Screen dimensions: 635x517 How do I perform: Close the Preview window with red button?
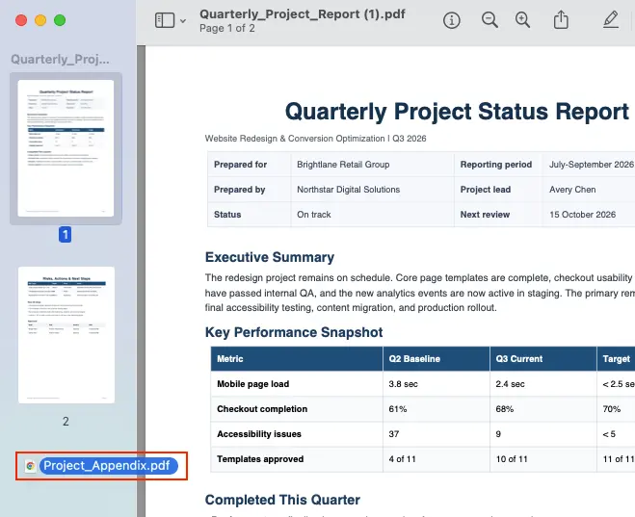[x=21, y=20]
